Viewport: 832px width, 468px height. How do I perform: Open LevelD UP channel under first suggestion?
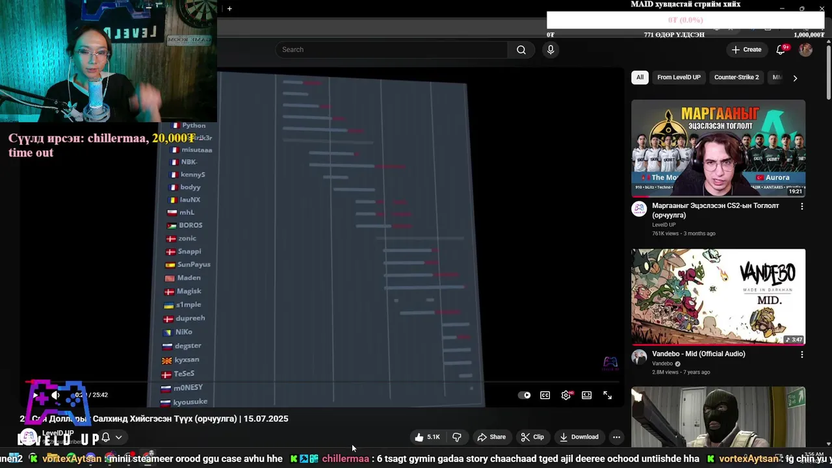664,225
